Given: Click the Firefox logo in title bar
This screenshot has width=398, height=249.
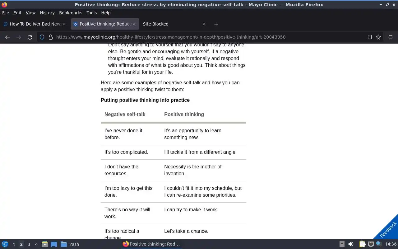Looking at the screenshot, I should pyautogui.click(x=4, y=5).
